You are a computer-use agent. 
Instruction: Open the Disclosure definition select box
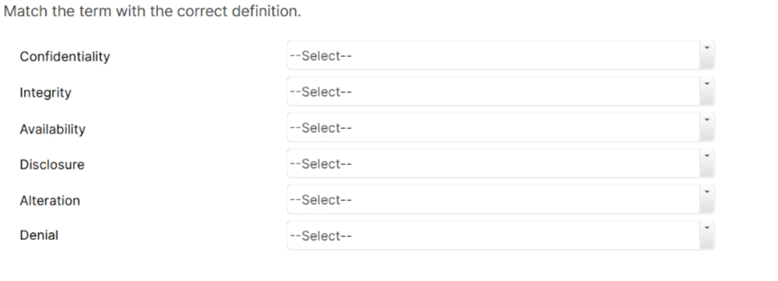point(501,164)
